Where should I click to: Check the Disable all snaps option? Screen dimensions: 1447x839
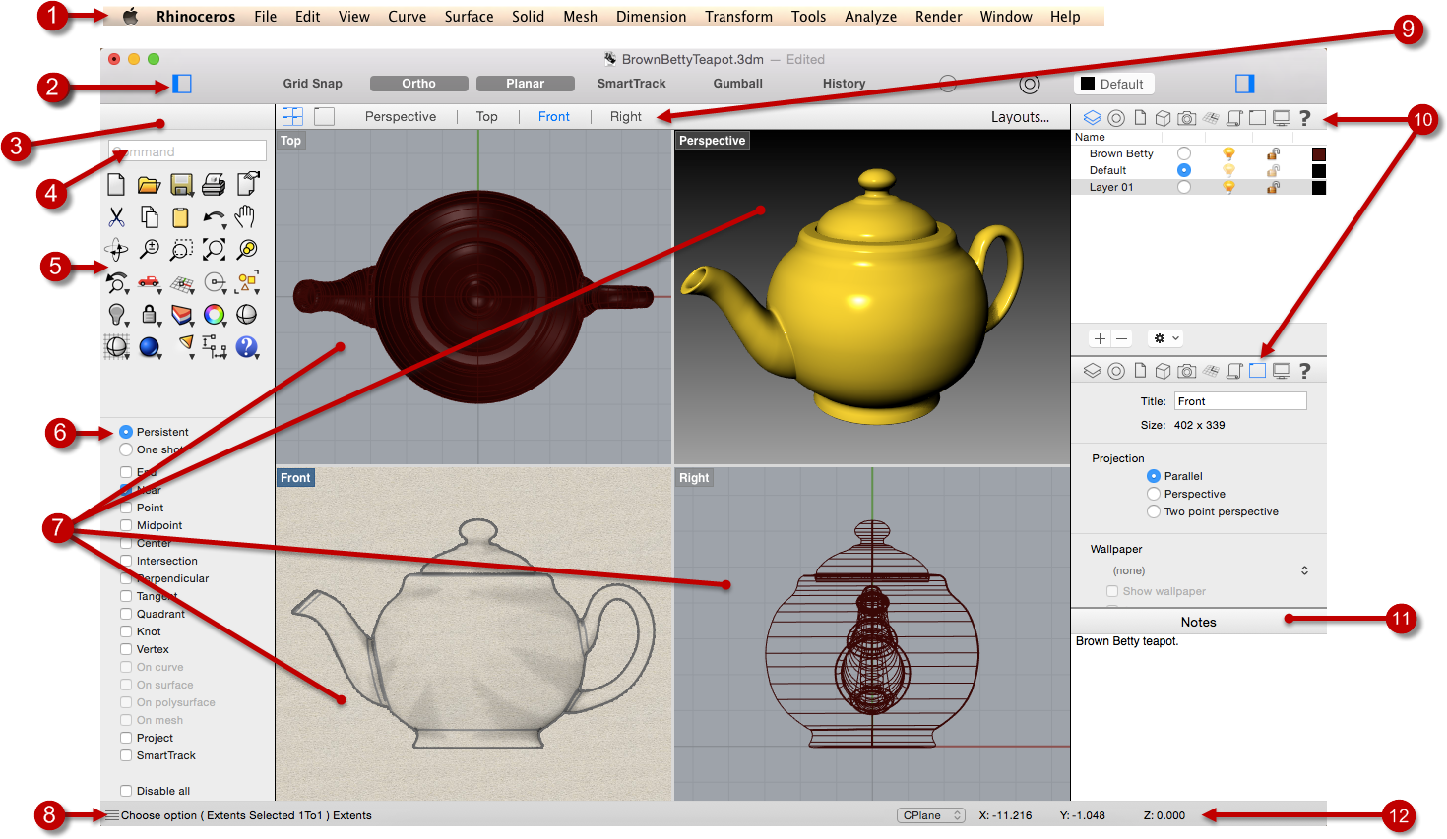125,790
